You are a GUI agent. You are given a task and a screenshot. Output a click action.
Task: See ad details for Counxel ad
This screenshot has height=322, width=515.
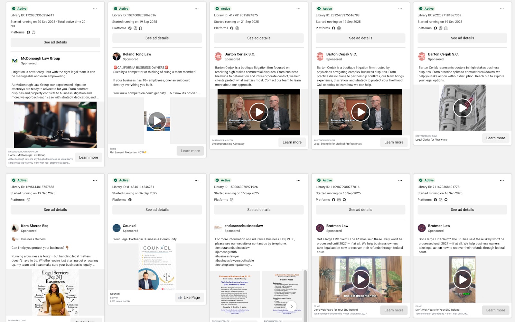pyautogui.click(x=157, y=210)
